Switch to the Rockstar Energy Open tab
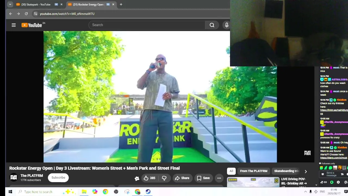This screenshot has width=348, height=196. pos(91,4)
